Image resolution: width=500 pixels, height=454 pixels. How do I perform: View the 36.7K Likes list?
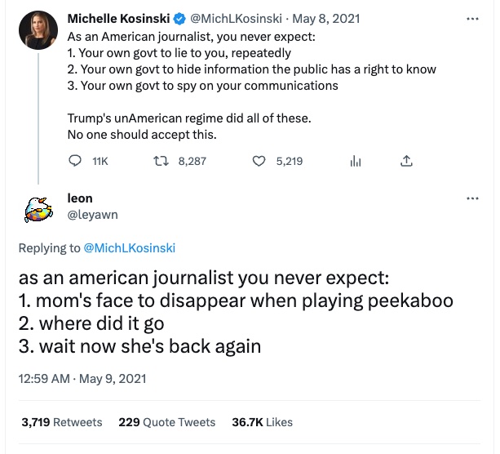[x=262, y=422]
